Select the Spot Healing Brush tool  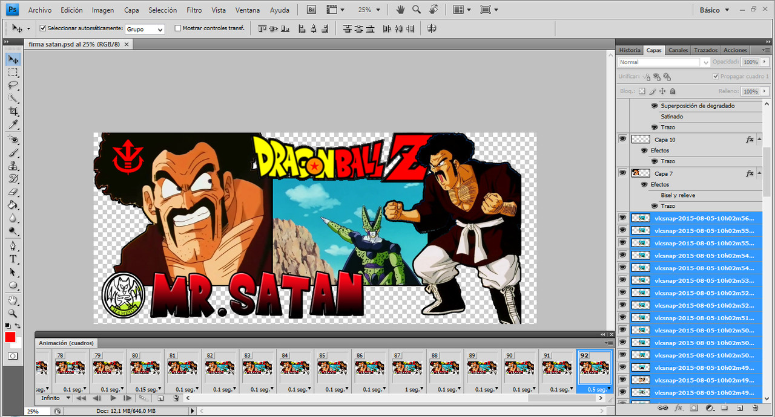[13, 140]
